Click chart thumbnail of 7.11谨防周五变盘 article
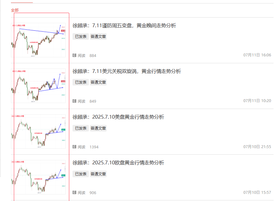Screen dimensions: 277x201 38,40
